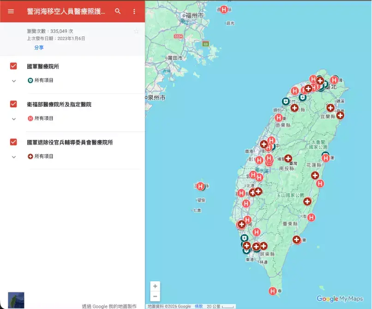The image size is (372, 309).
Task: Toggle the 衛福部醫療院所及指定醫院 layer checkbox
Action: 13,104
